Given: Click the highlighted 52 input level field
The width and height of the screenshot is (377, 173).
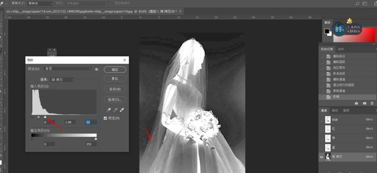Looking at the screenshot, I should click(x=91, y=122).
